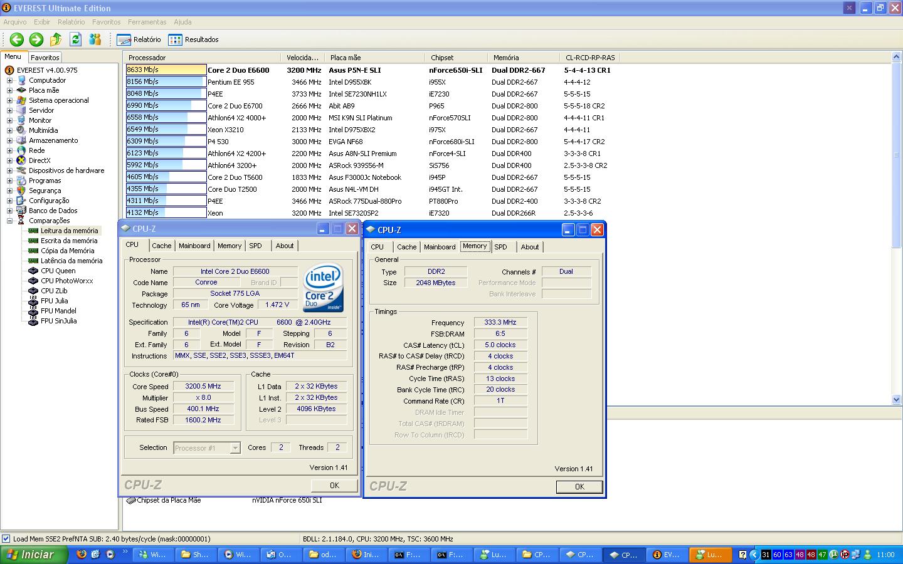
Task: Collapse the Comparações tree node
Action: pos(9,221)
